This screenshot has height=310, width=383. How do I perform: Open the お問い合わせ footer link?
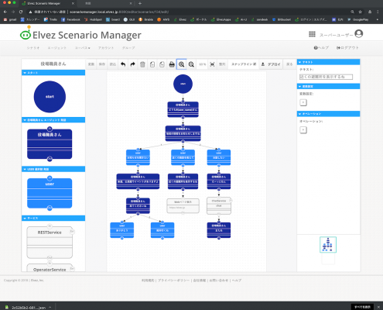pyautogui.click(x=218, y=281)
